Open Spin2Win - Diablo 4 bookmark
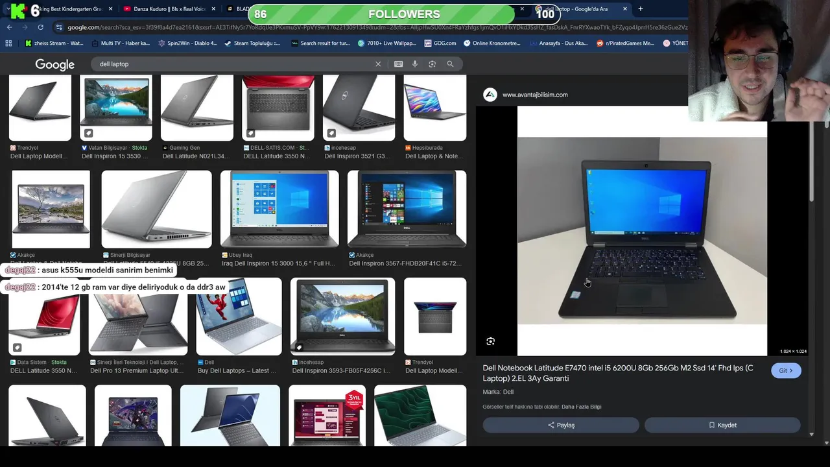Viewport: 830px width, 467px height. tap(187, 43)
